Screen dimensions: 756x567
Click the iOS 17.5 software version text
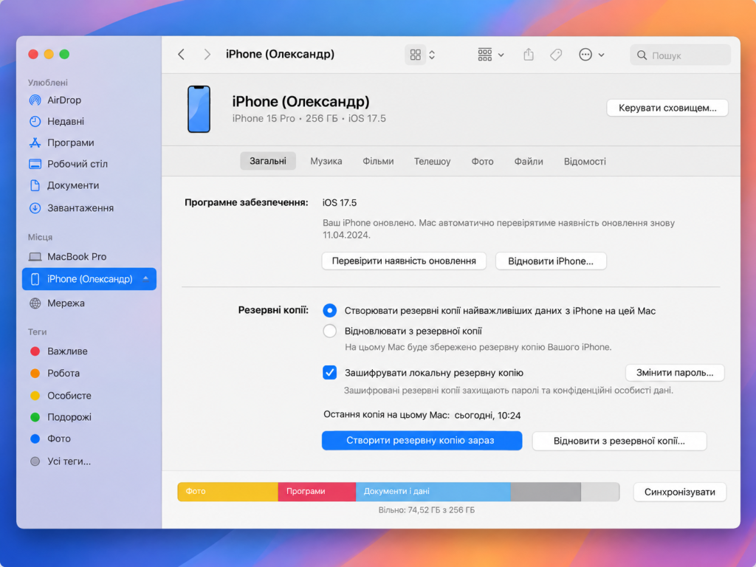pyautogui.click(x=340, y=203)
